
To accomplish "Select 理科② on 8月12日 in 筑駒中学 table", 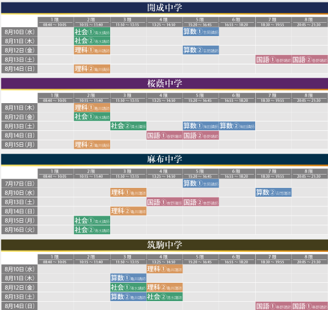I will tap(165, 287).
